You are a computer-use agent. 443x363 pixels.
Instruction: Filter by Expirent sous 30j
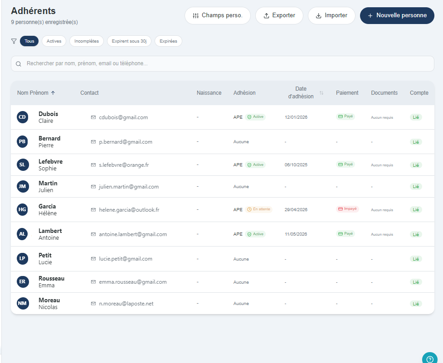(x=129, y=41)
